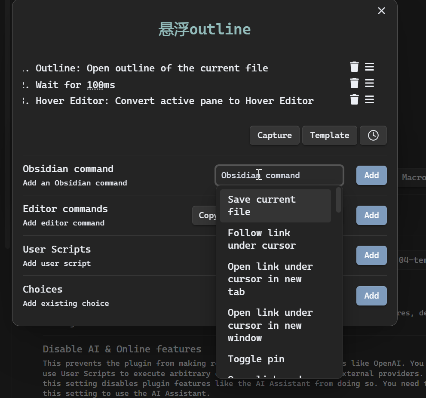Choose 'Toggle pin' suggestion
Viewport: 426px width, 398px height.
(x=276, y=359)
